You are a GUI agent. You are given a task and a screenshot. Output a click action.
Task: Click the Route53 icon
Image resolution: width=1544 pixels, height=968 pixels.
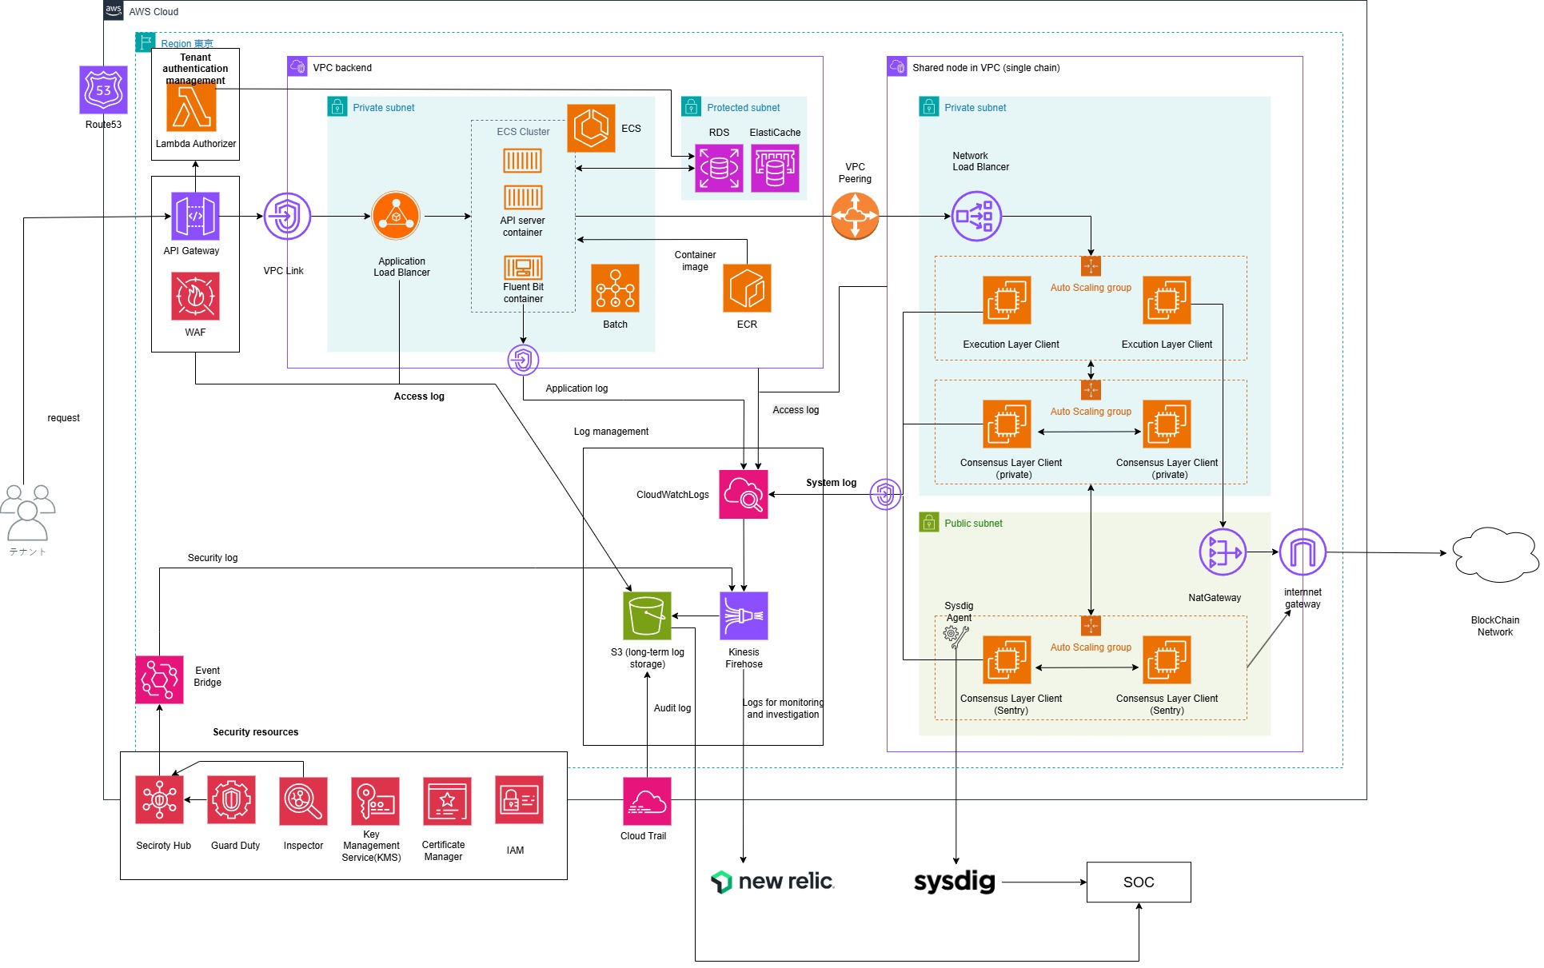tap(103, 90)
